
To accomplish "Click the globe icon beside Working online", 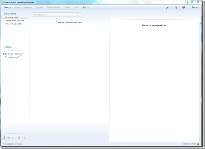I will pyautogui.click(x=198, y=144).
